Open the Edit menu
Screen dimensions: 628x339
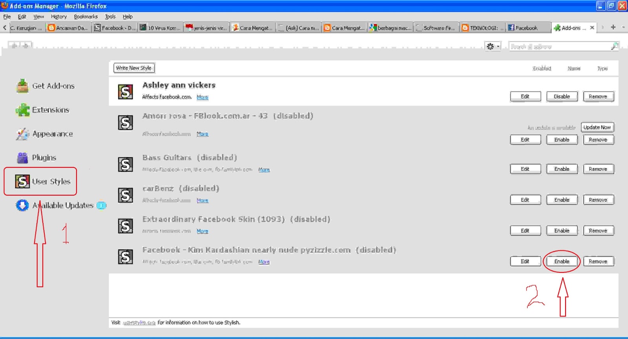coord(22,16)
